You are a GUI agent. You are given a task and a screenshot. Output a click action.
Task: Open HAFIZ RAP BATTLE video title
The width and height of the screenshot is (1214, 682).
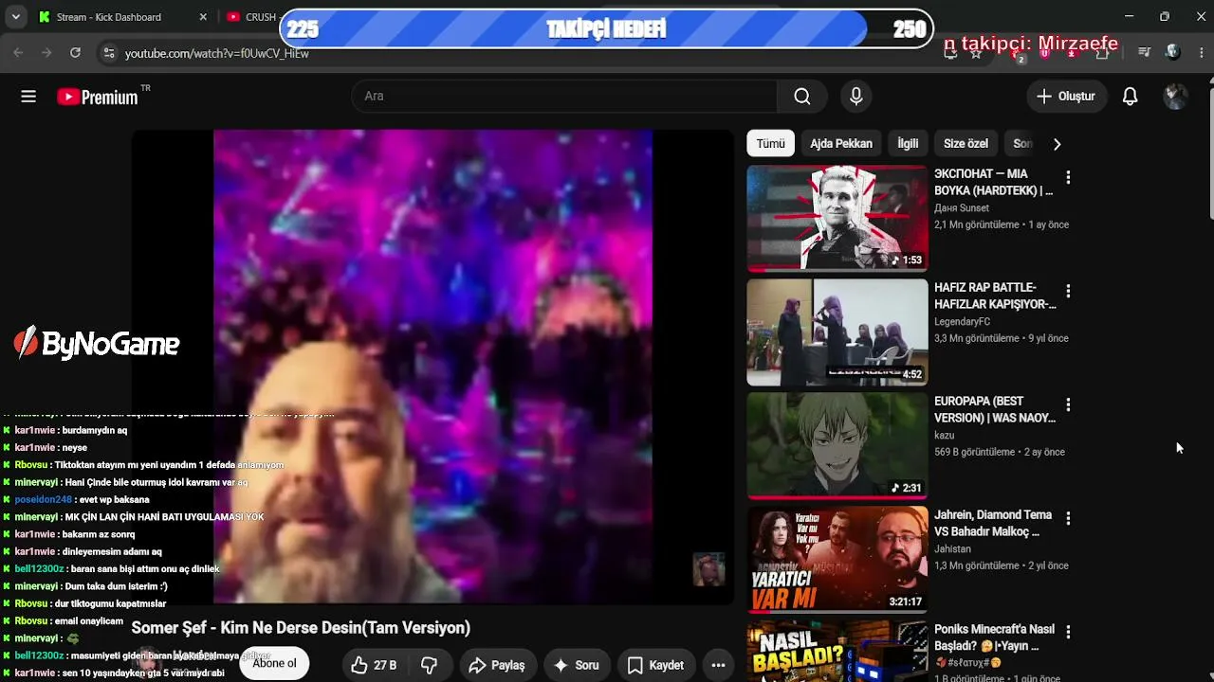pyautogui.click(x=995, y=296)
